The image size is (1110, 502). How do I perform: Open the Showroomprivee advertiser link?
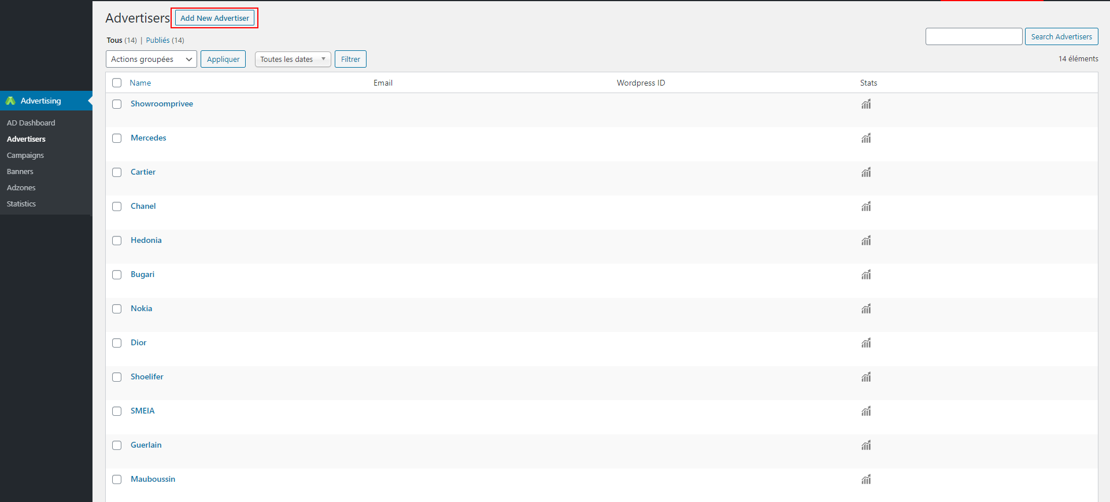coord(162,104)
